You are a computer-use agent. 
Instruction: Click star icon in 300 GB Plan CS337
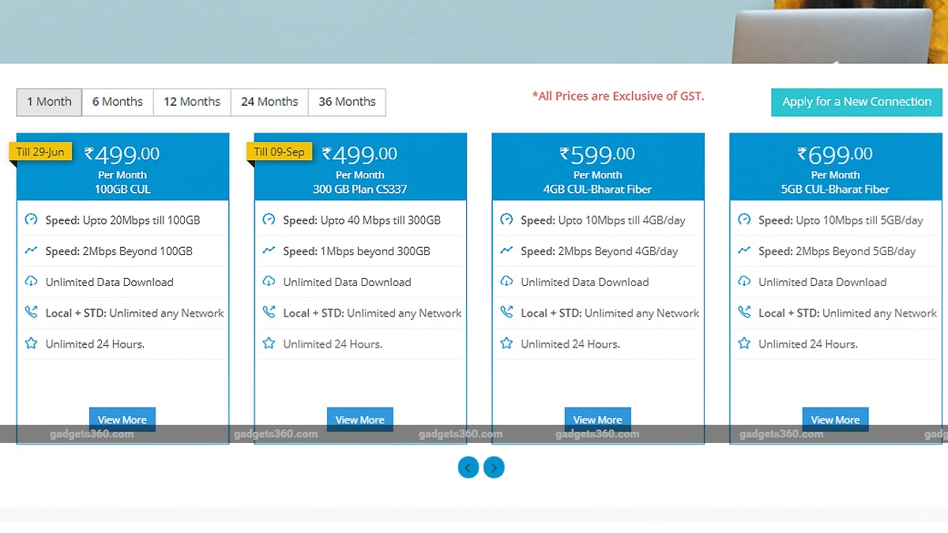point(269,343)
